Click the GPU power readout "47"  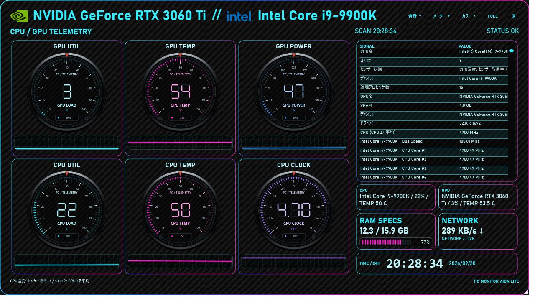(x=294, y=92)
